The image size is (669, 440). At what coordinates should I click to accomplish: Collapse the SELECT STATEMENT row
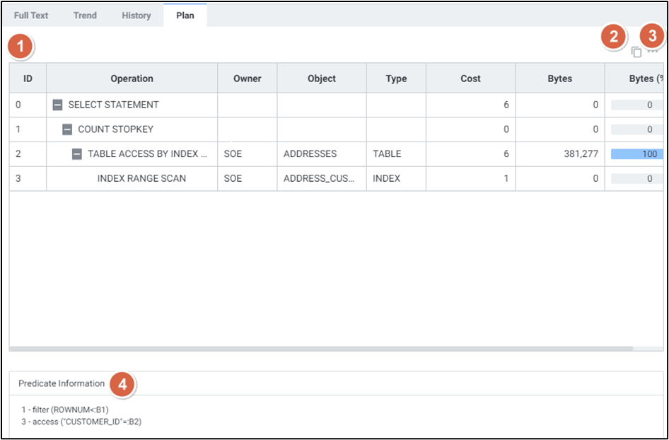point(58,105)
